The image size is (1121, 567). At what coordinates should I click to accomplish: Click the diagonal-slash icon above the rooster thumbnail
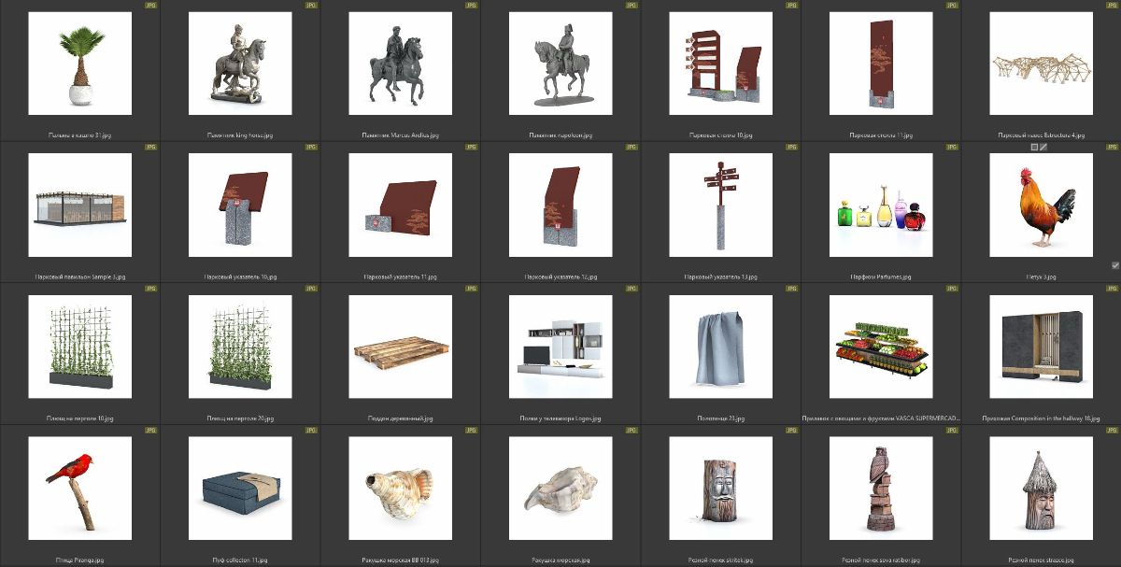1043,147
